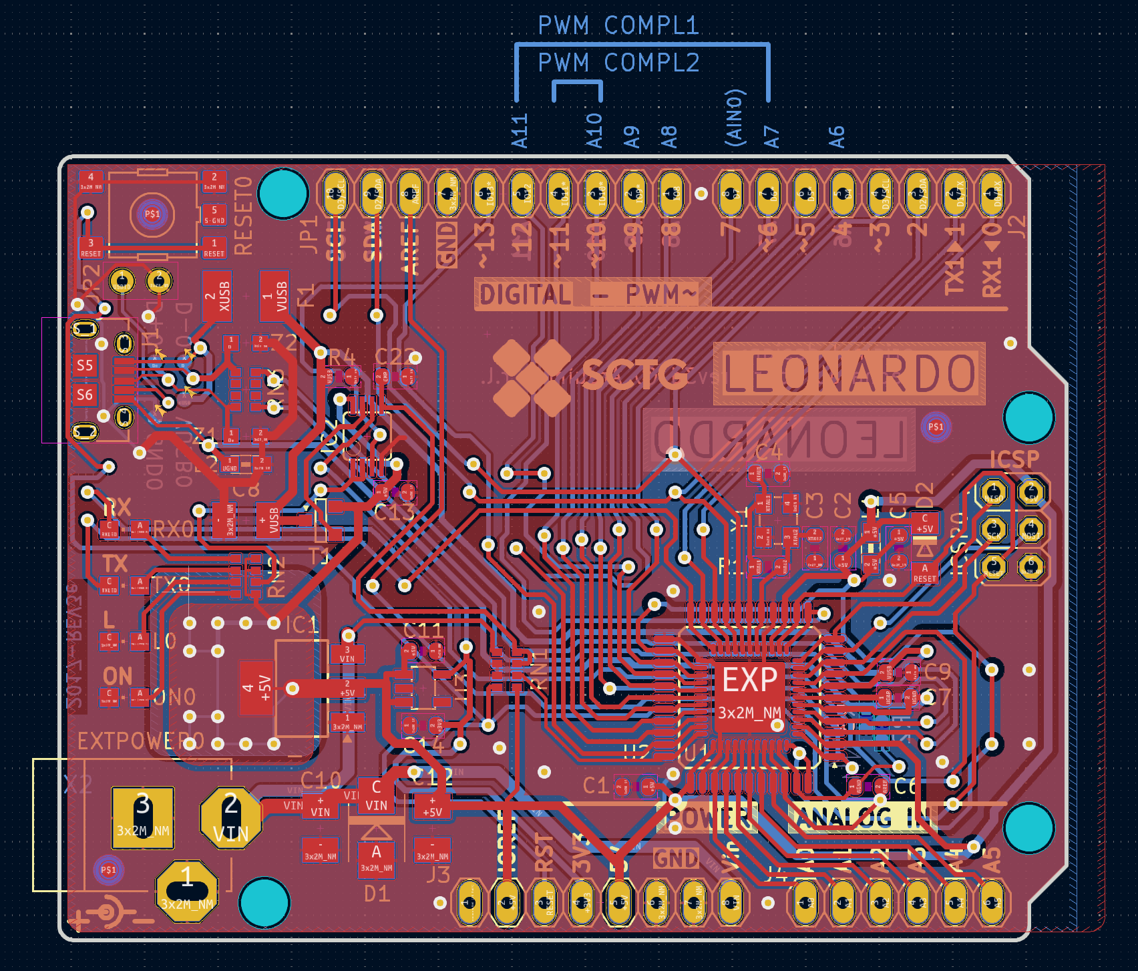Select the PWM COMPL1 text label
Image resolution: width=1138 pixels, height=971 pixels.
618,26
